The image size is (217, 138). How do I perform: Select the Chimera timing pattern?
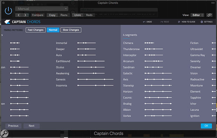(128, 43)
